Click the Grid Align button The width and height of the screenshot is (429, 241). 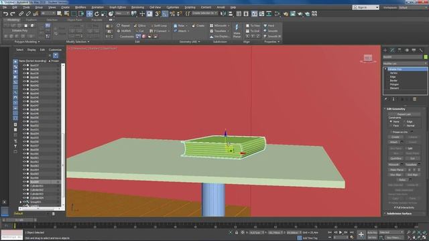coord(413,175)
